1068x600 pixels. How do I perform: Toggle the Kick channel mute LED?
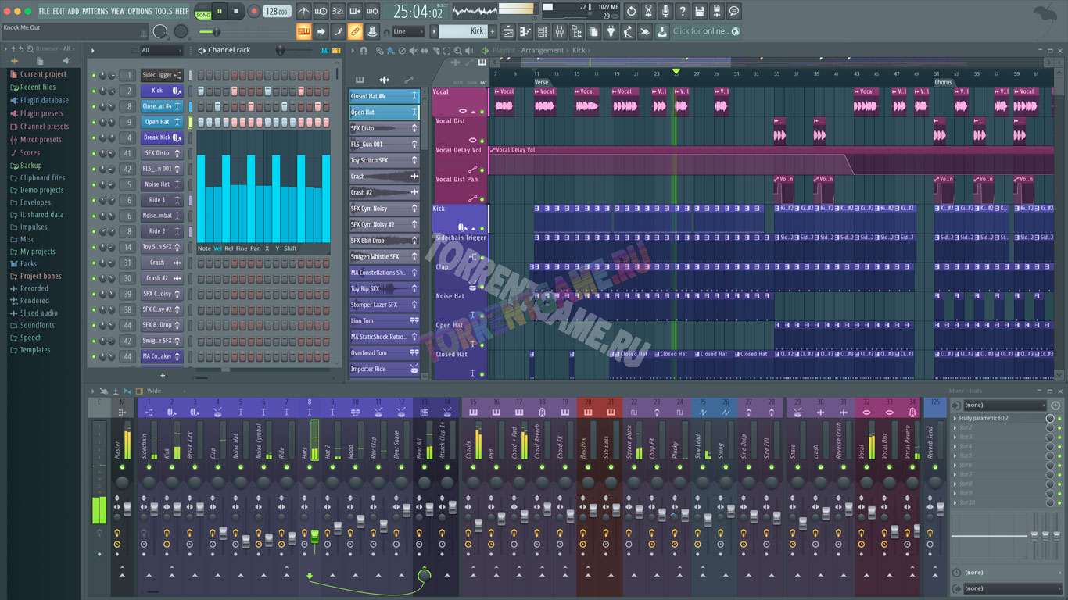click(x=93, y=91)
